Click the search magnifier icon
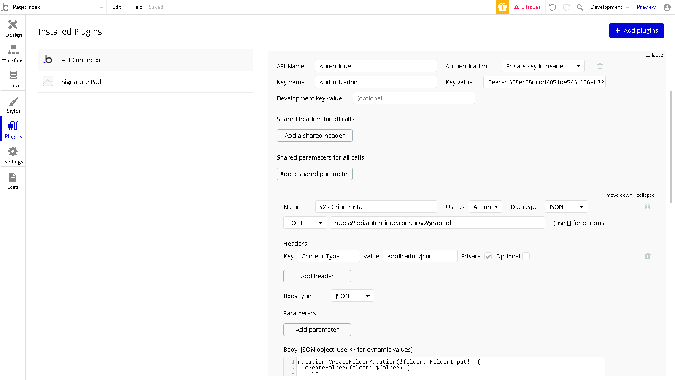This screenshot has height=380, width=675. 580,7
